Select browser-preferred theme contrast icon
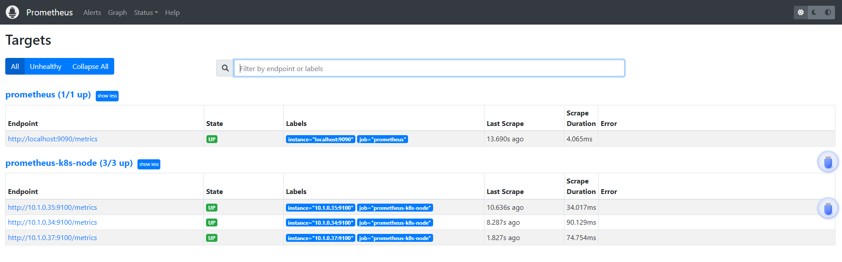 [x=828, y=12]
